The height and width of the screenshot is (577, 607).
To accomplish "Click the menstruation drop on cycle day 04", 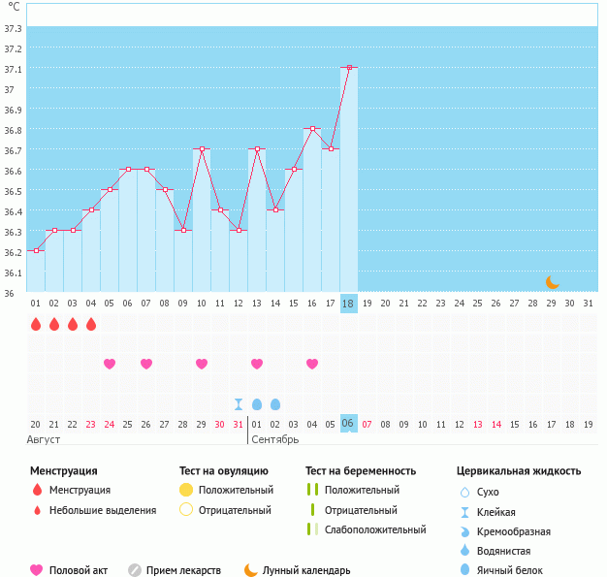I will coord(91,324).
